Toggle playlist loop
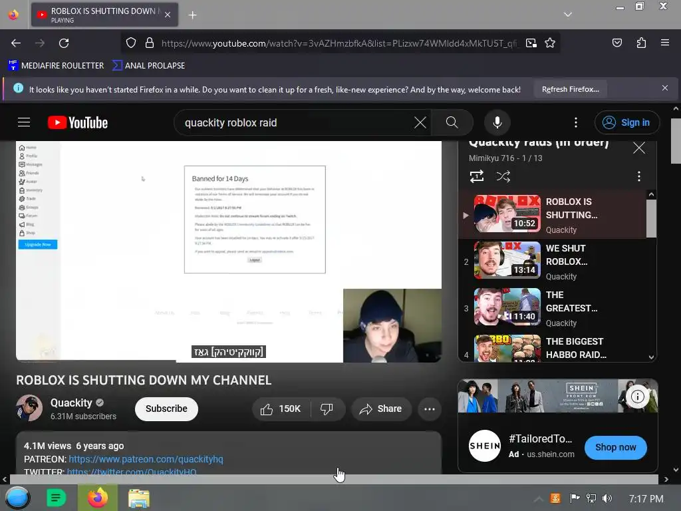The width and height of the screenshot is (681, 511). [x=476, y=176]
